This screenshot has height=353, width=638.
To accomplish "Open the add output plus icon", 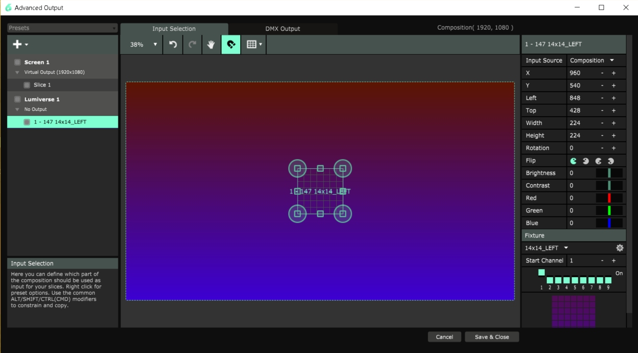I will 17,44.
